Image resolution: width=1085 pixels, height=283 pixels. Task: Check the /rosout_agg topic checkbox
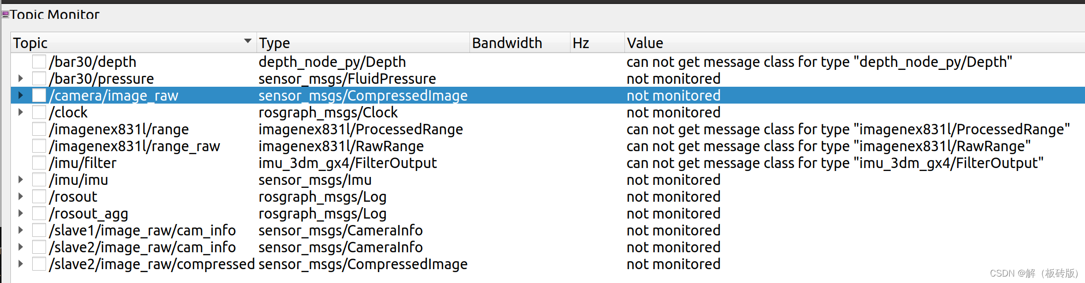(39, 213)
